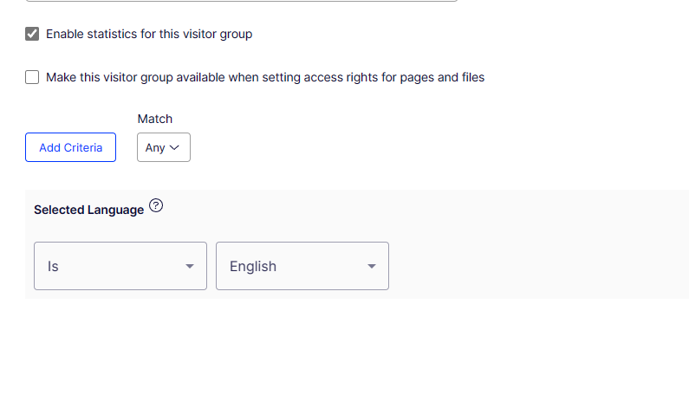Click the chevron in the Any dropdown
This screenshot has width=689, height=395.
click(x=175, y=148)
